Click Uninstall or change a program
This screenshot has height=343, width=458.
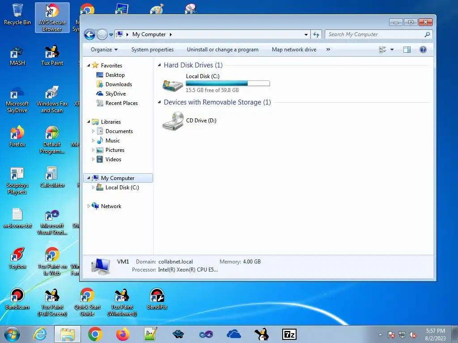point(223,50)
